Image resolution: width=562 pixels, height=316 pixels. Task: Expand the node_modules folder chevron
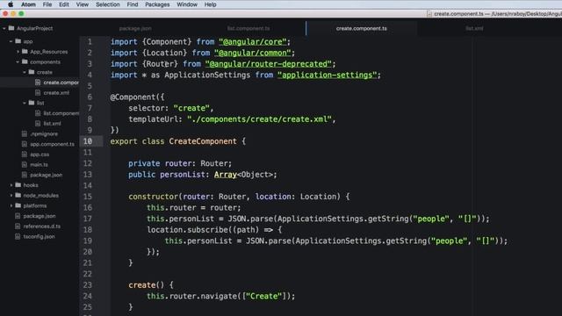pyautogui.click(x=11, y=195)
